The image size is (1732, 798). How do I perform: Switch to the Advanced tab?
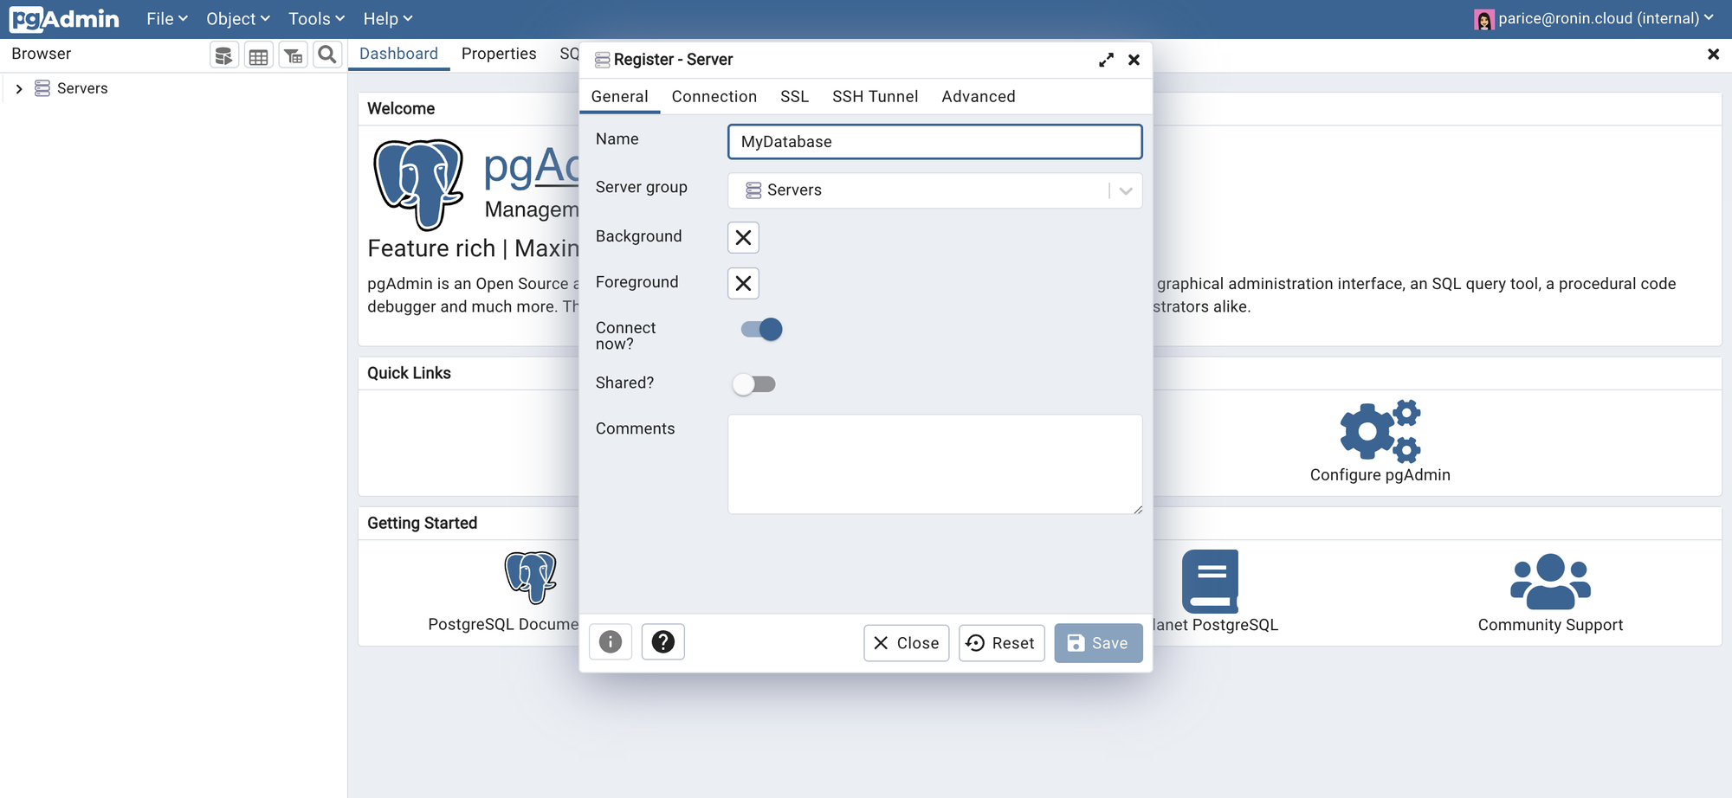pos(979,97)
